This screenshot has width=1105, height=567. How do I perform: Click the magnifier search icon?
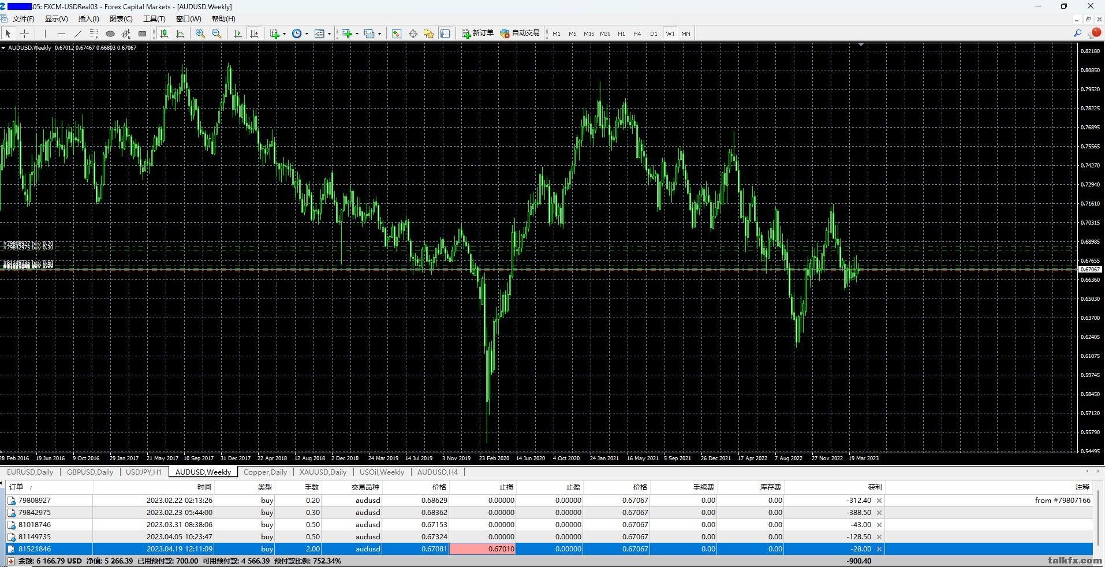coord(1077,33)
